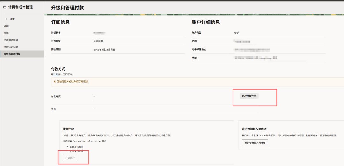Click the 促销 account type value
344x166 pixels.
point(236,33)
